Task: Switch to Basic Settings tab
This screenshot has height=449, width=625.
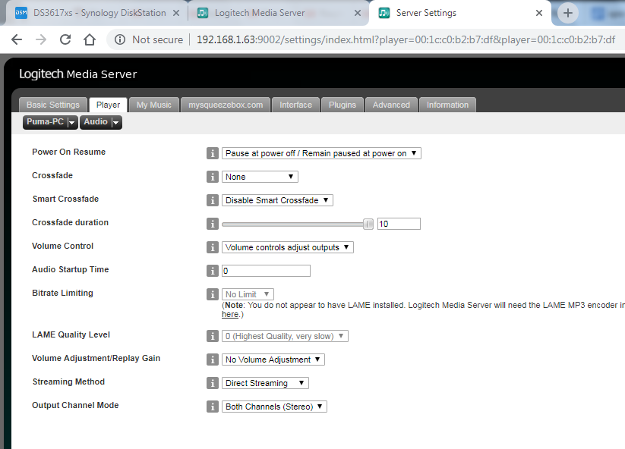Action: [53, 105]
